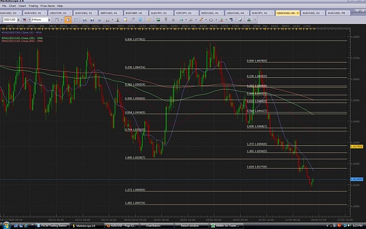
Task: Expand the orange line tool dropdown arrow
Action: [x=206, y=20]
